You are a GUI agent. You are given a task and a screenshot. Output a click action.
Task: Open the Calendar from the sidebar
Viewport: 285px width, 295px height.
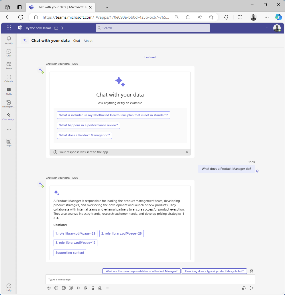click(x=9, y=78)
